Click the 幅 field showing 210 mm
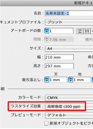93x129 pixels. (x=59, y=57)
